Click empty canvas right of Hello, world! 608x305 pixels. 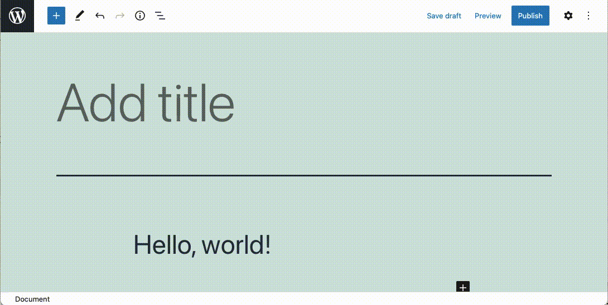(390, 245)
